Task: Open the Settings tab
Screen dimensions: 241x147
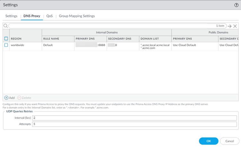Action: pos(11,16)
